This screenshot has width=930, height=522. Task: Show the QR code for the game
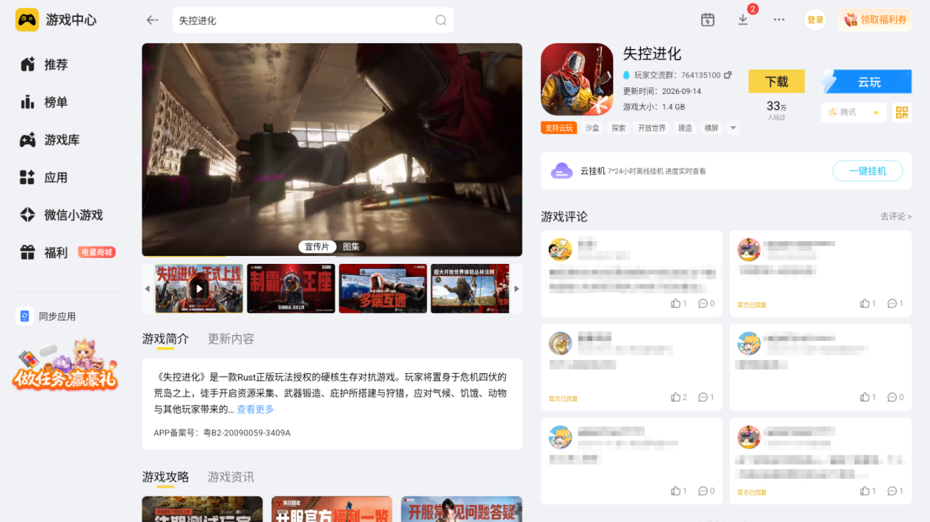pyautogui.click(x=902, y=112)
